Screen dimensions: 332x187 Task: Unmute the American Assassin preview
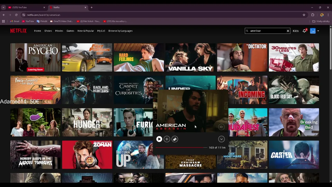pyautogui.click(x=221, y=127)
